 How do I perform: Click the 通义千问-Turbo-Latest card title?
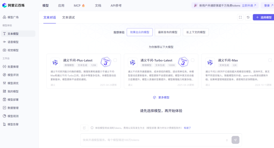156,60
